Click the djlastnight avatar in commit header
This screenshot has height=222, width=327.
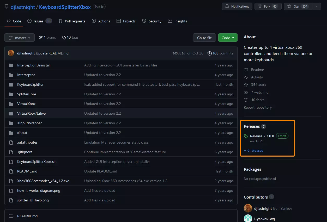coord(11,53)
